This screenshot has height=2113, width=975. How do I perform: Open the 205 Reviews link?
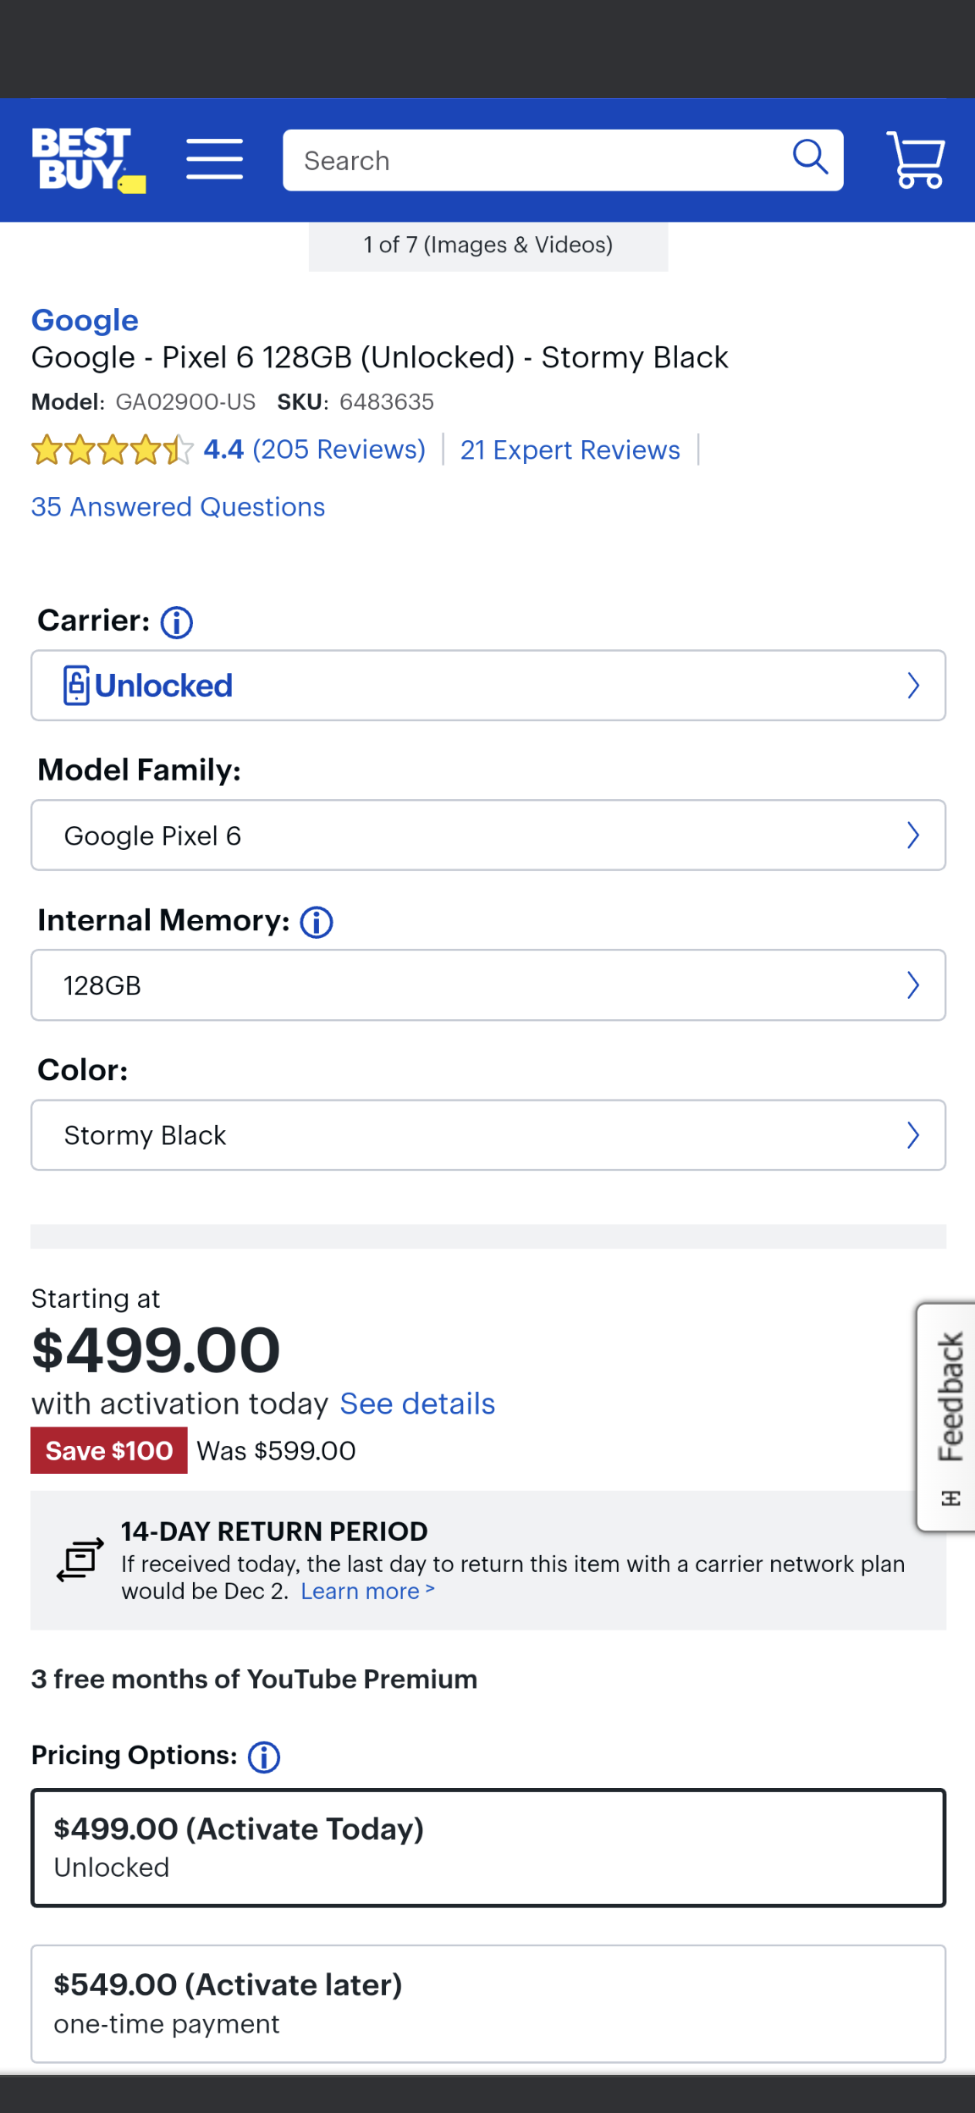[338, 450]
